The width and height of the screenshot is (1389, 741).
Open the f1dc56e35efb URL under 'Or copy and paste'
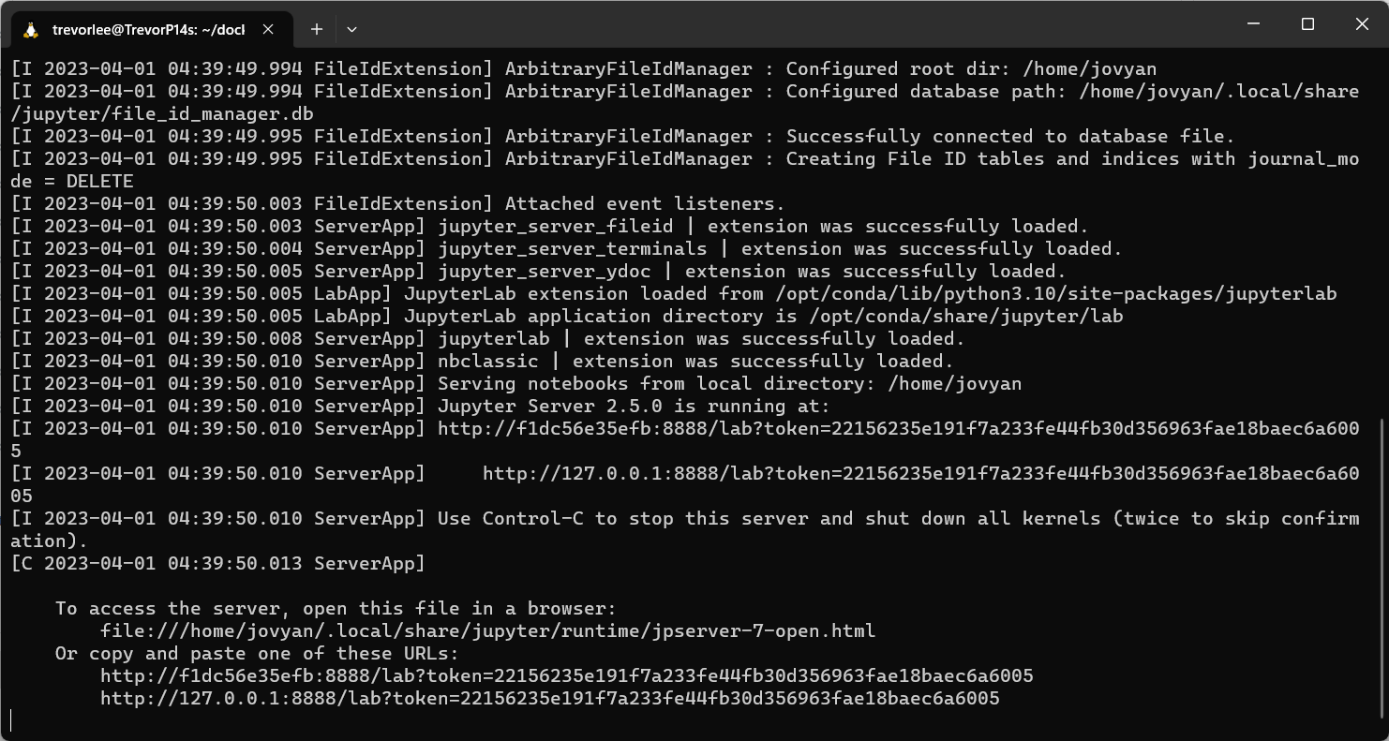tap(566, 675)
